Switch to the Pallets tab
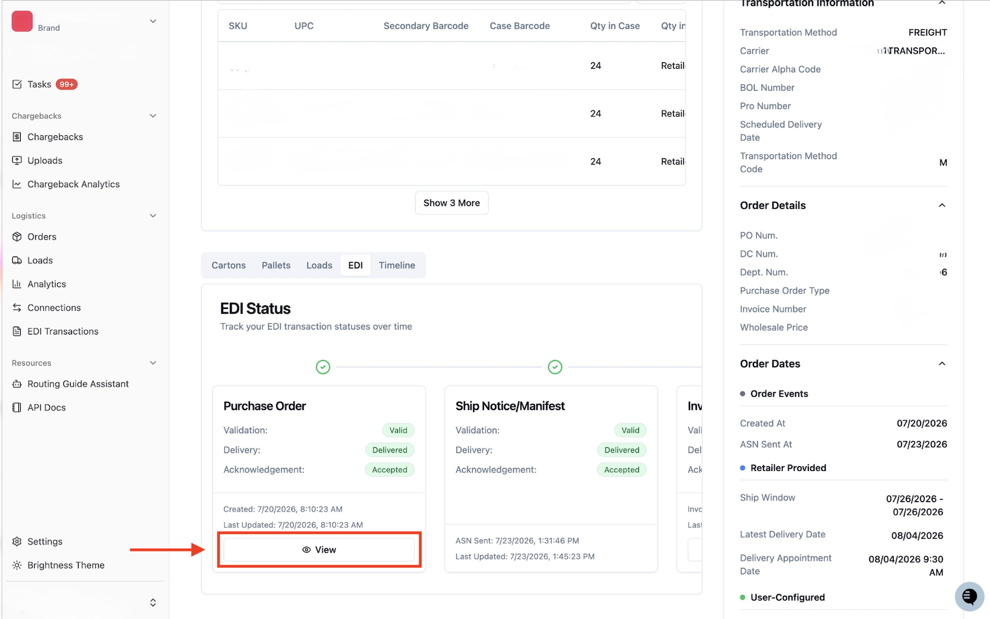This screenshot has height=619, width=990. click(x=276, y=265)
